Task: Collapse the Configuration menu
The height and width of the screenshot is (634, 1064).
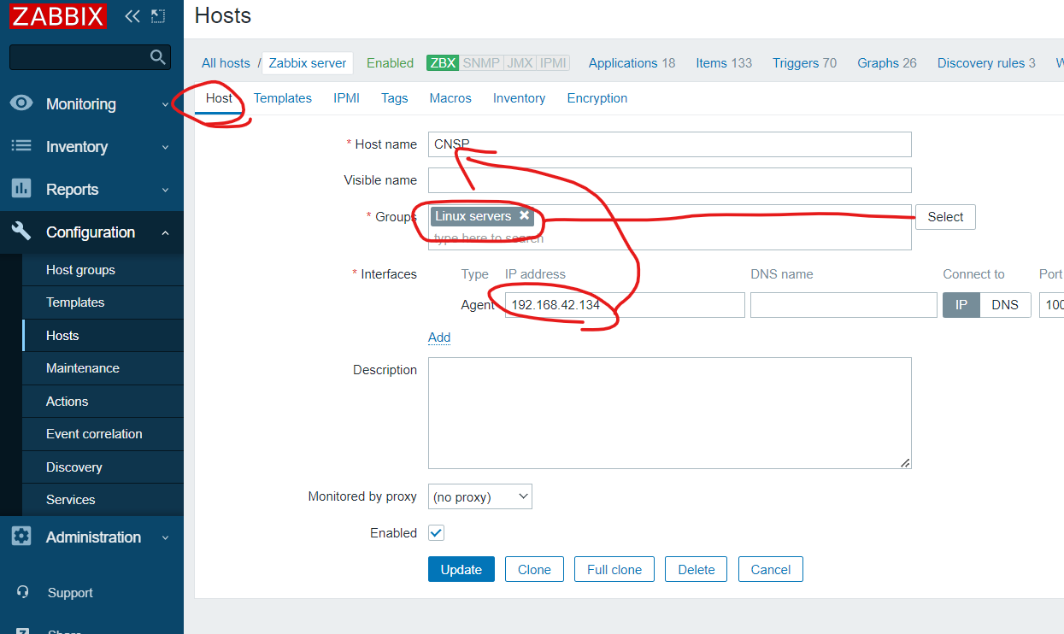Action: [165, 232]
